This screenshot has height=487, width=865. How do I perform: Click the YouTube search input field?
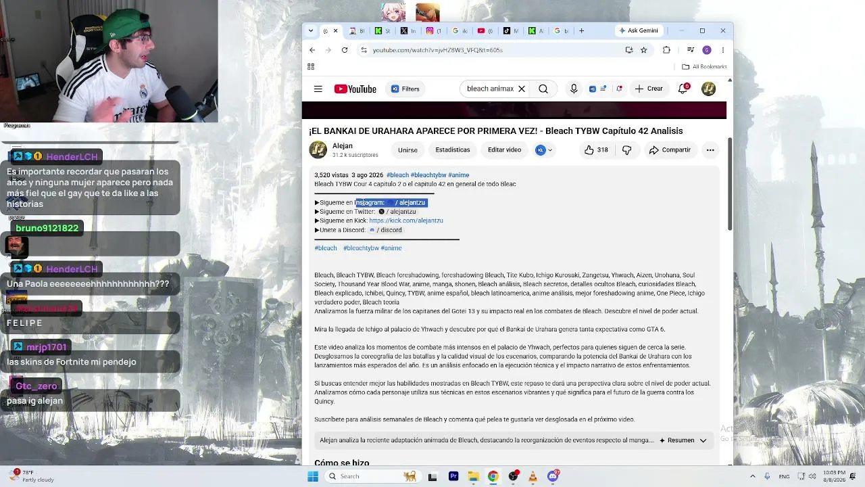(491, 89)
